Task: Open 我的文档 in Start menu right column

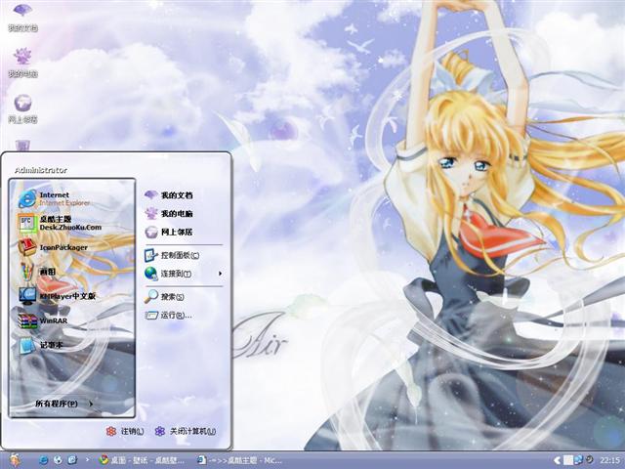Action: (x=169, y=195)
